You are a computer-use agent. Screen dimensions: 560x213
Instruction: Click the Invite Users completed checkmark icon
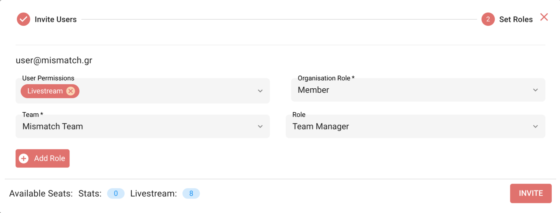[23, 19]
